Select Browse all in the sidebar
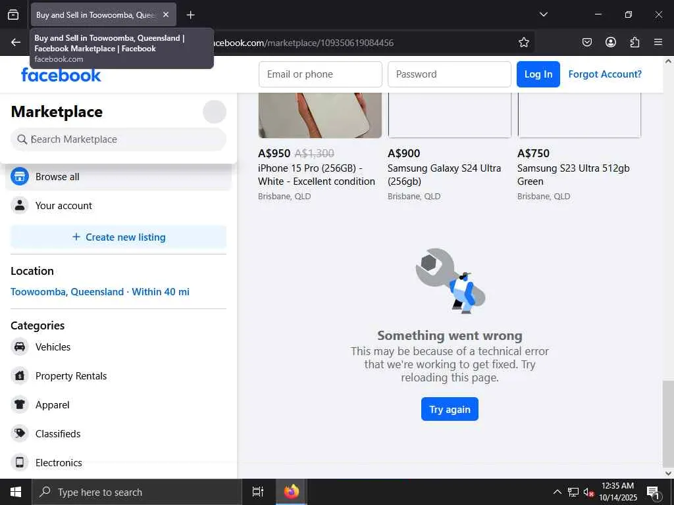This screenshot has height=505, width=674. [118, 176]
